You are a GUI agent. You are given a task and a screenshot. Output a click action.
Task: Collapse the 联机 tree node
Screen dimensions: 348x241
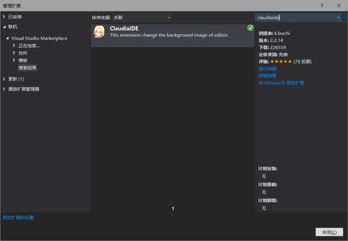click(x=4, y=27)
